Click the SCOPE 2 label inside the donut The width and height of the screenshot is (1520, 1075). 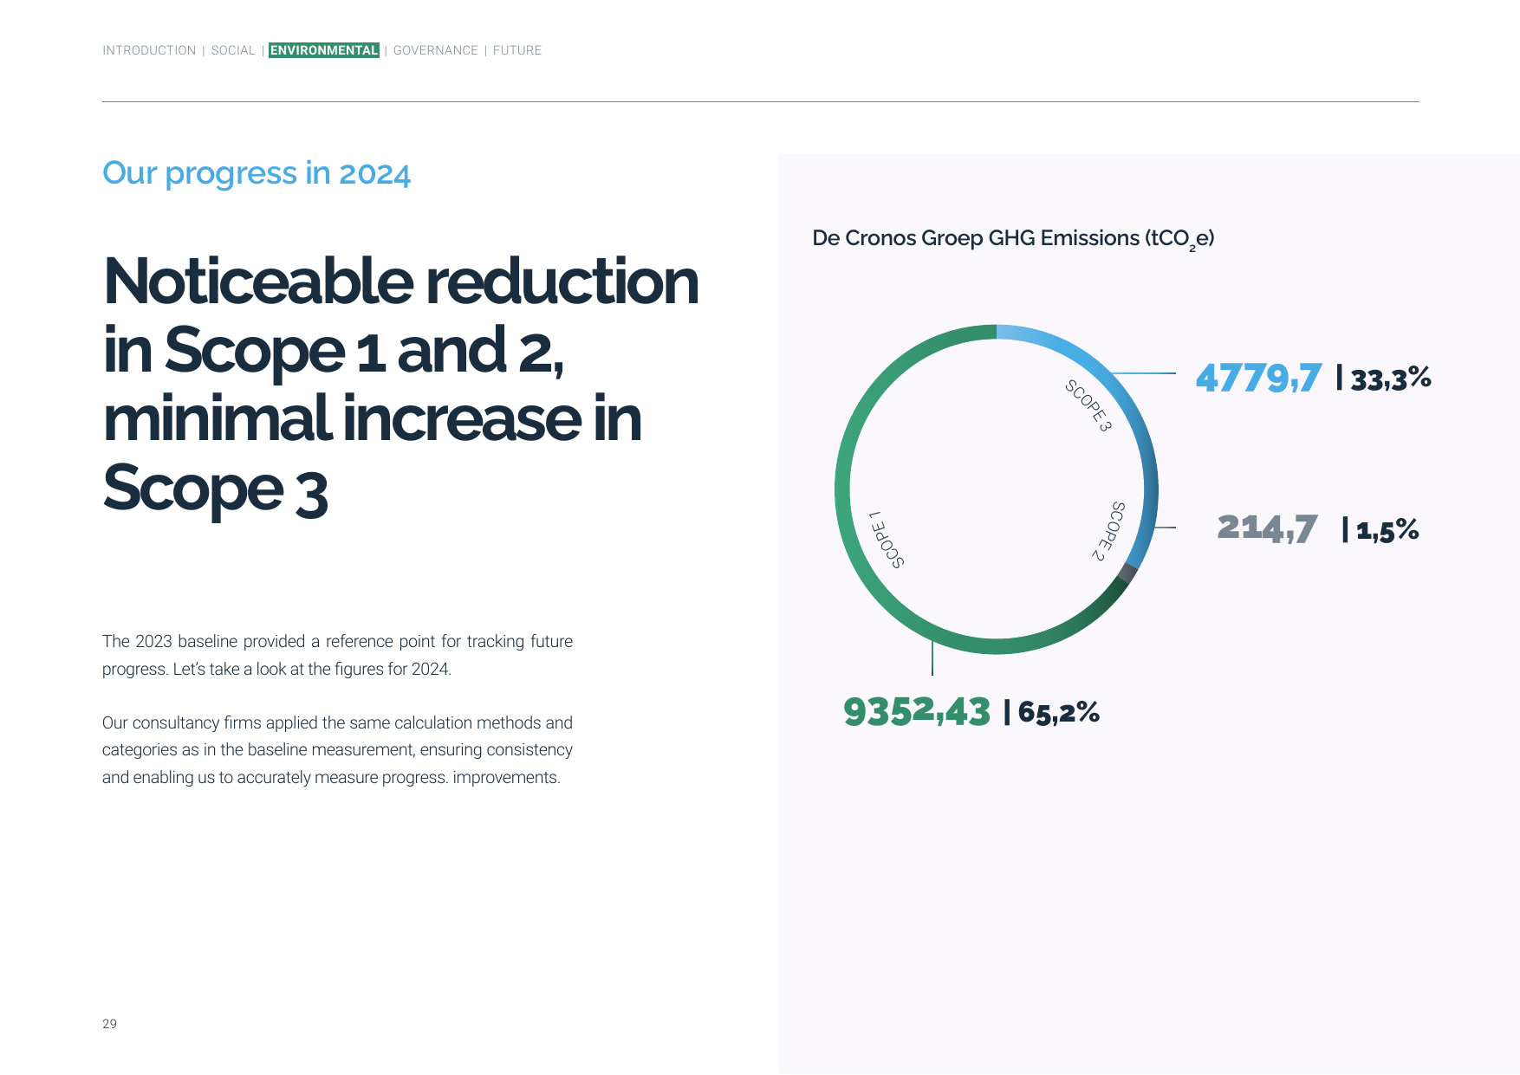coord(1108,531)
